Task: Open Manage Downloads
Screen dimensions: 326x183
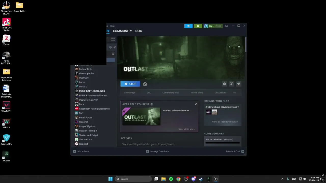Action: coord(157,151)
